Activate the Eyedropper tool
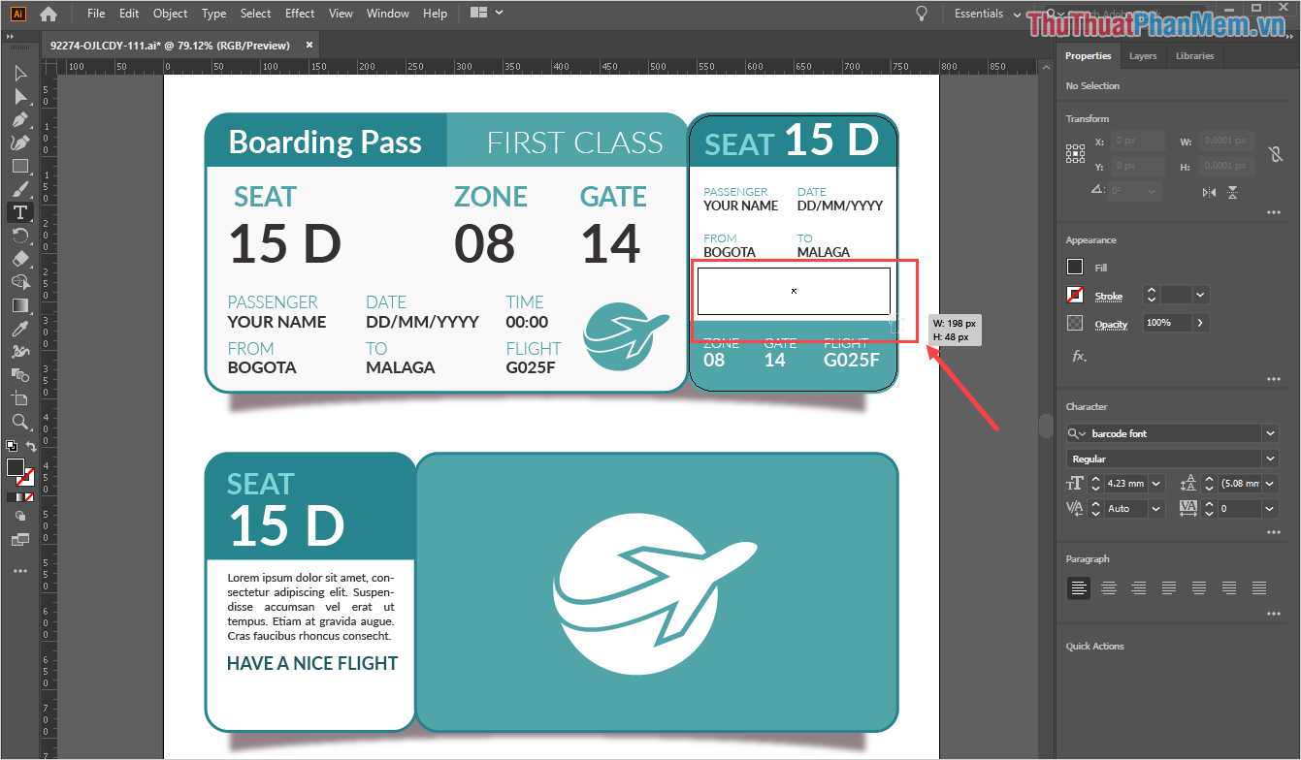The width and height of the screenshot is (1301, 760). (x=20, y=328)
